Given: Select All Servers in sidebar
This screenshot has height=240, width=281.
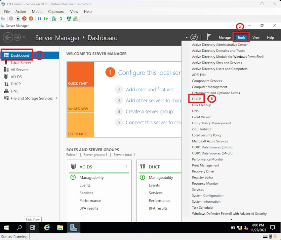Looking at the screenshot, I should coord(20,70).
